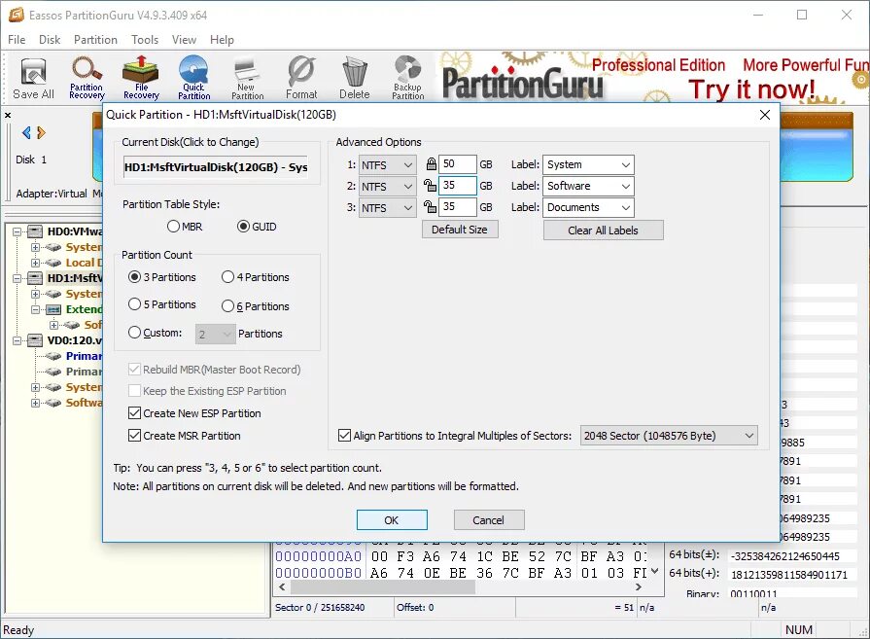870x639 pixels.
Task: Click the partition 1 size field showing 50
Action: click(x=457, y=164)
